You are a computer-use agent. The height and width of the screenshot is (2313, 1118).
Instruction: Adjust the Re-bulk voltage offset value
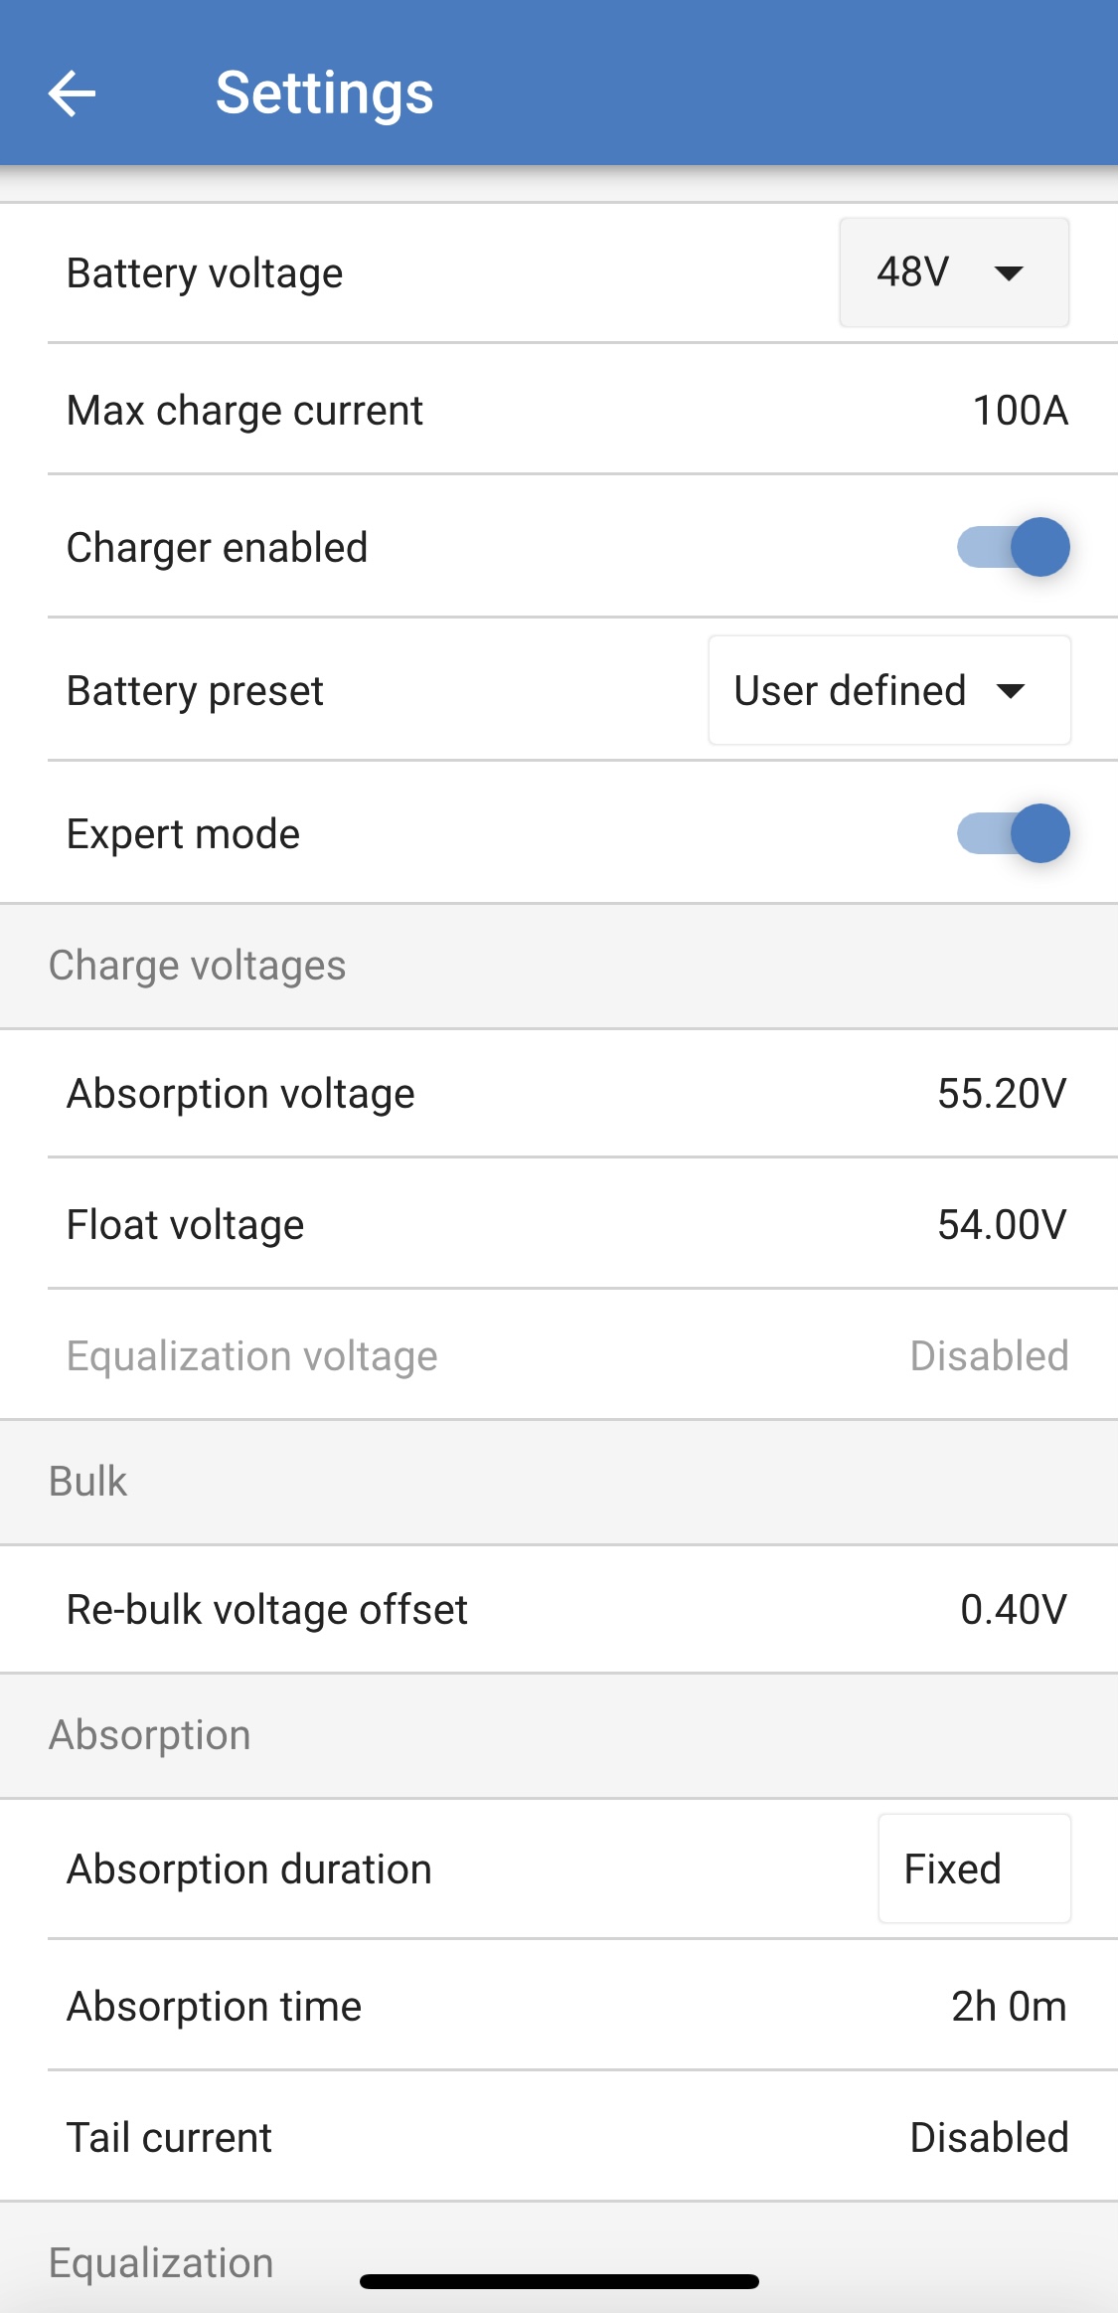click(1013, 1610)
